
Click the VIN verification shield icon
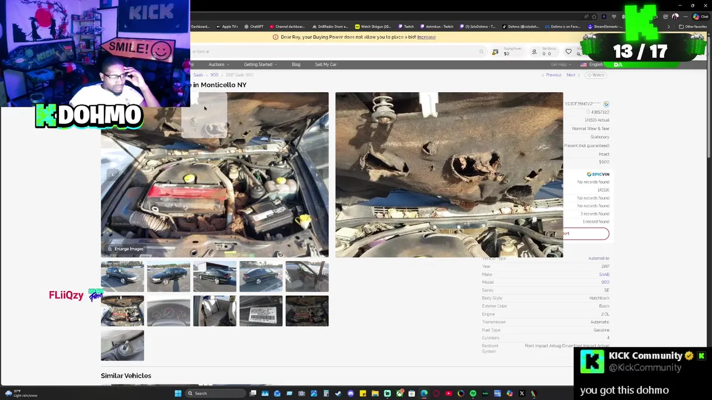coord(606,104)
